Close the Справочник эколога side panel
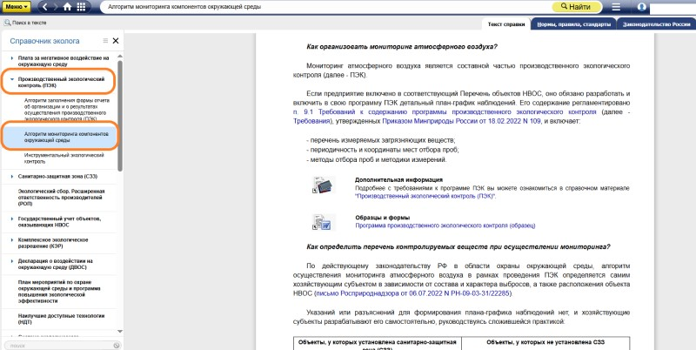Screen dimensions: 696x350 116,41
